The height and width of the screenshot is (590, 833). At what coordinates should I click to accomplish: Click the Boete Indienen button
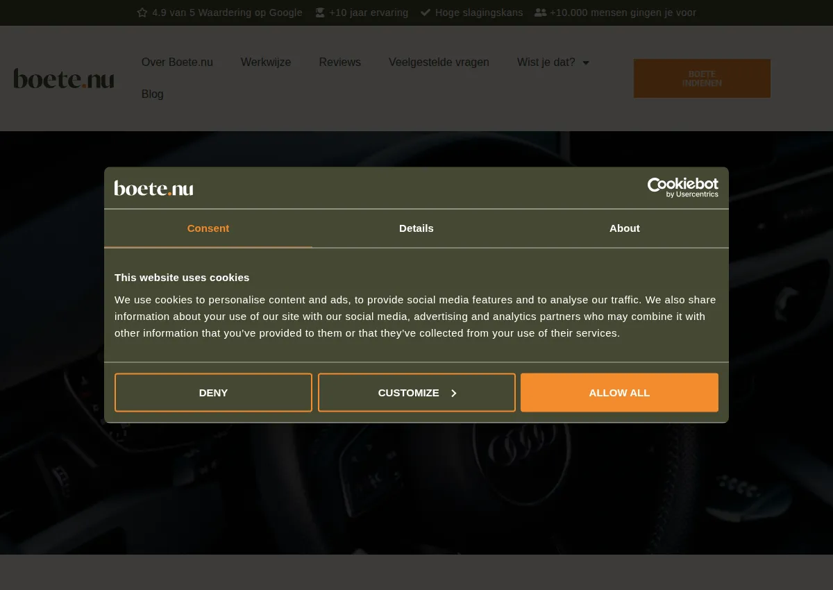coord(702,78)
